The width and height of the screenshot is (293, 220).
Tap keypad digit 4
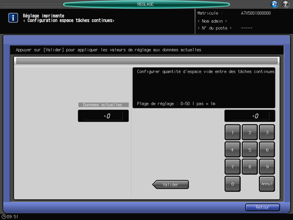tap(232, 150)
